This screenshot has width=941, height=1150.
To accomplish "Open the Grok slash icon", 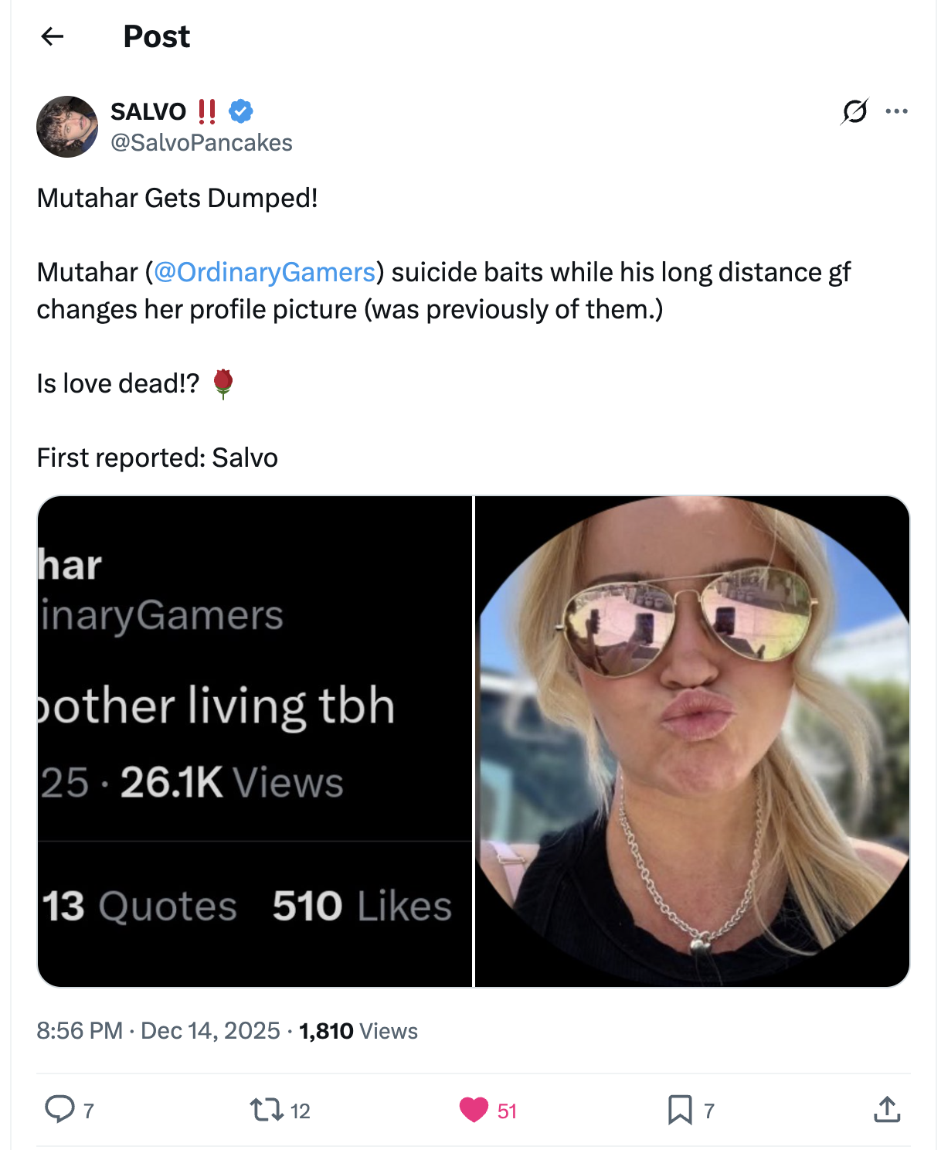I will click(x=854, y=111).
